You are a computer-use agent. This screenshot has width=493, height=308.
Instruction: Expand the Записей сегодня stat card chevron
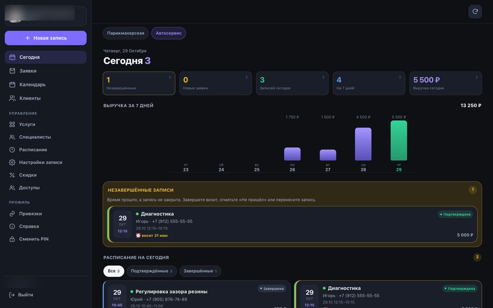pos(323,77)
